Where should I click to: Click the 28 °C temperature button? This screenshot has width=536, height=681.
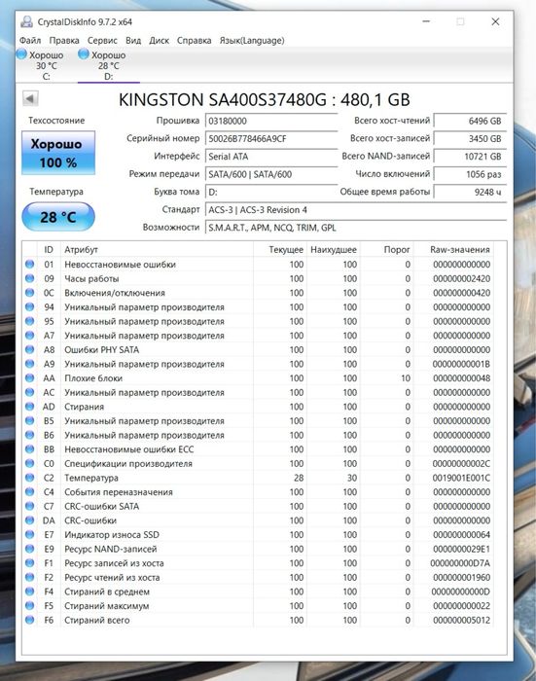click(x=58, y=217)
